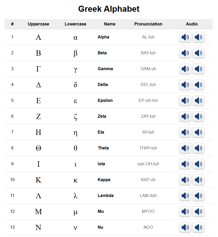
Task: Click the Lambda letter name
Action: click(105, 196)
